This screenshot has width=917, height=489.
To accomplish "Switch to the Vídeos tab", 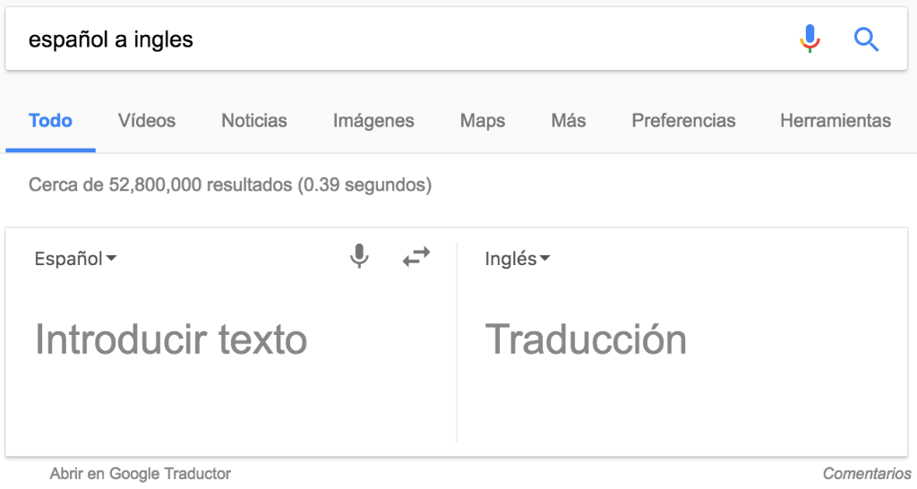I will 147,121.
